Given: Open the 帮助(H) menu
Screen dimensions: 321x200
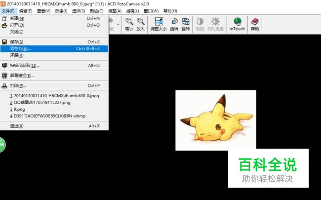Looking at the screenshot, I should click(x=170, y=11).
